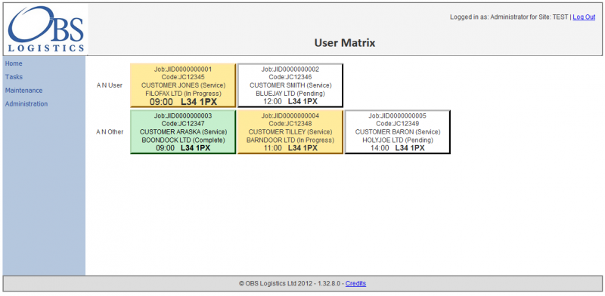The height and width of the screenshot is (296, 605).
Task: Click the Log Out link
Action: click(x=584, y=17)
